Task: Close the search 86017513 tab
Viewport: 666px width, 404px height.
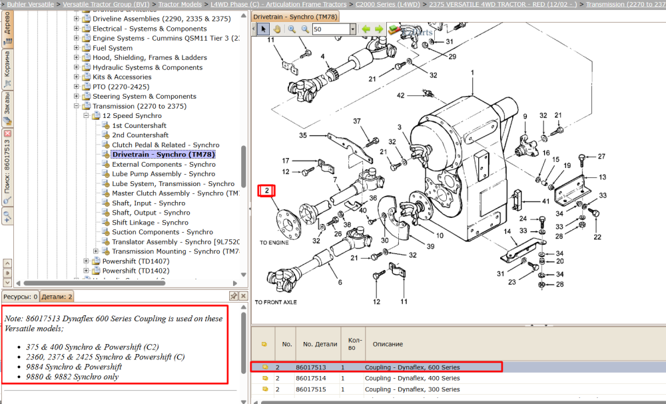Action: (7, 133)
